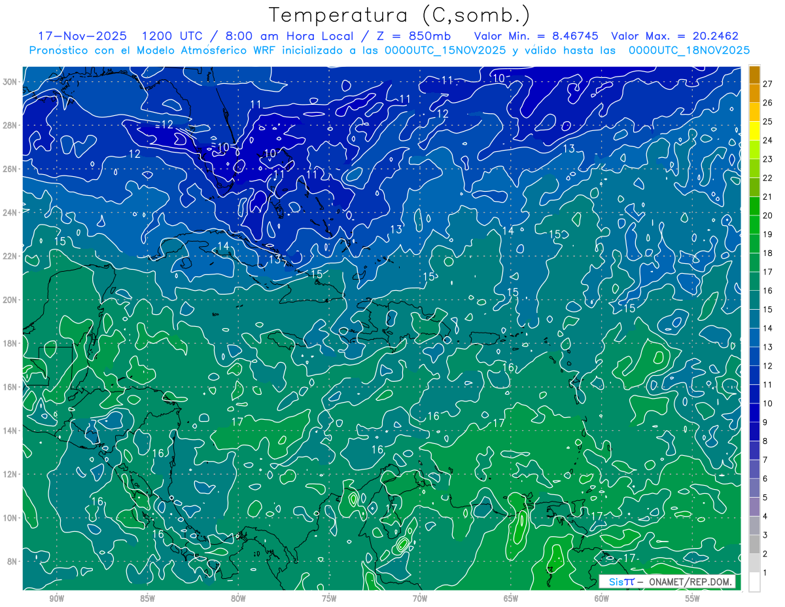The width and height of the screenshot is (785, 607).
Task: Click the 8N latitude axis label
Action: (13, 561)
